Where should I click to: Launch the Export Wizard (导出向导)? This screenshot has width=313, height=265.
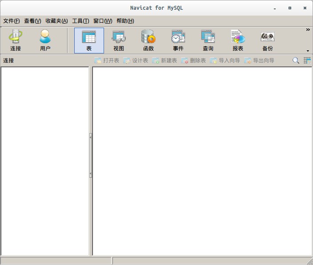pyautogui.click(x=259, y=61)
